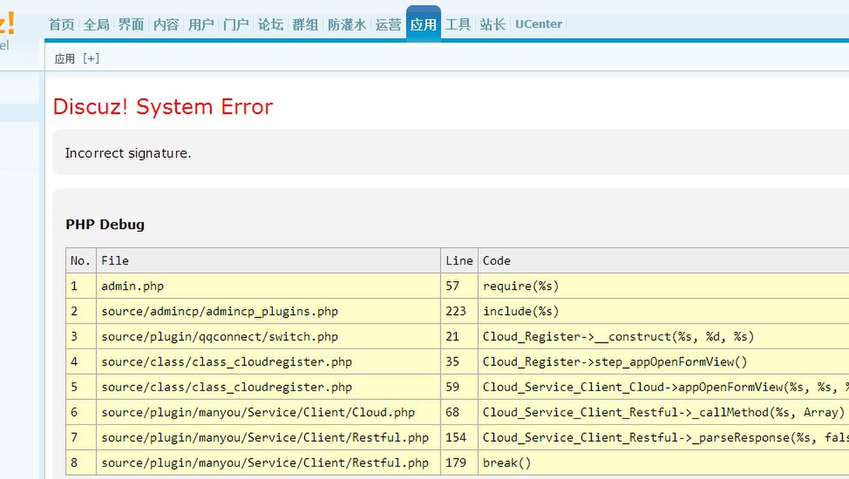Go to the 内容 tab
The image size is (849, 479).
click(166, 24)
